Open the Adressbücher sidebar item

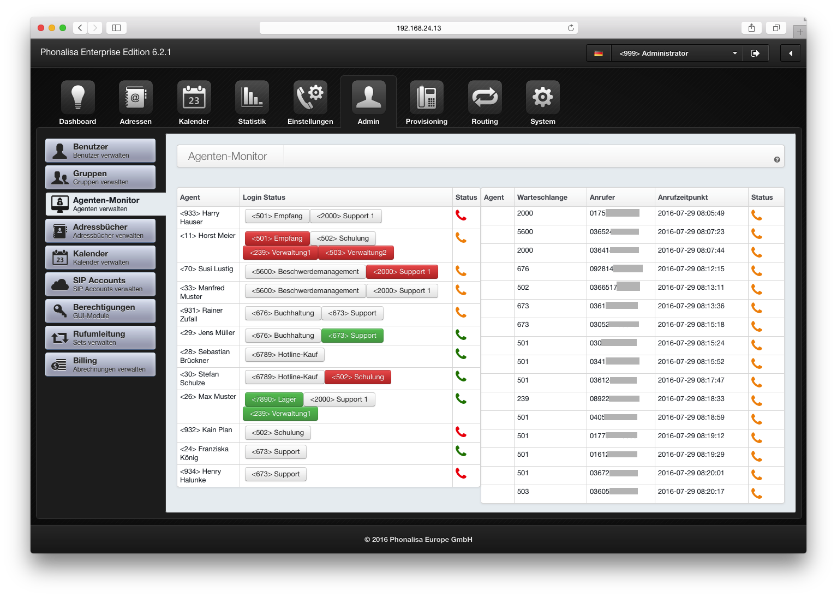pyautogui.click(x=100, y=231)
